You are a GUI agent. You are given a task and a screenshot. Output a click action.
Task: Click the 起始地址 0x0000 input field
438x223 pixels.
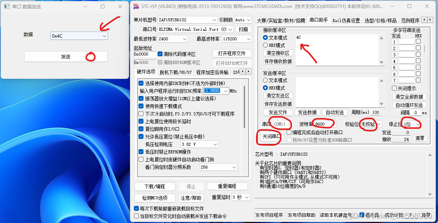coord(145,54)
